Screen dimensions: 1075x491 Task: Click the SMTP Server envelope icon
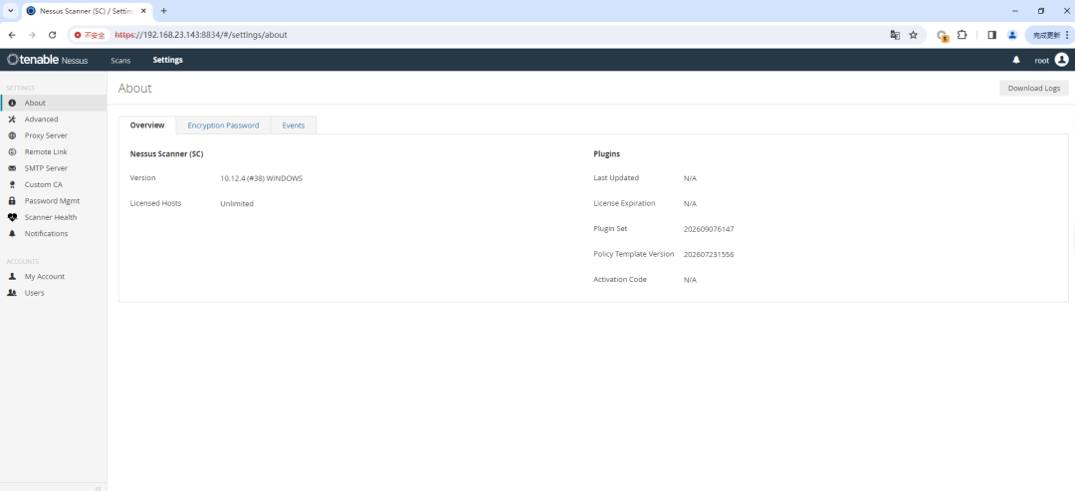tap(12, 168)
